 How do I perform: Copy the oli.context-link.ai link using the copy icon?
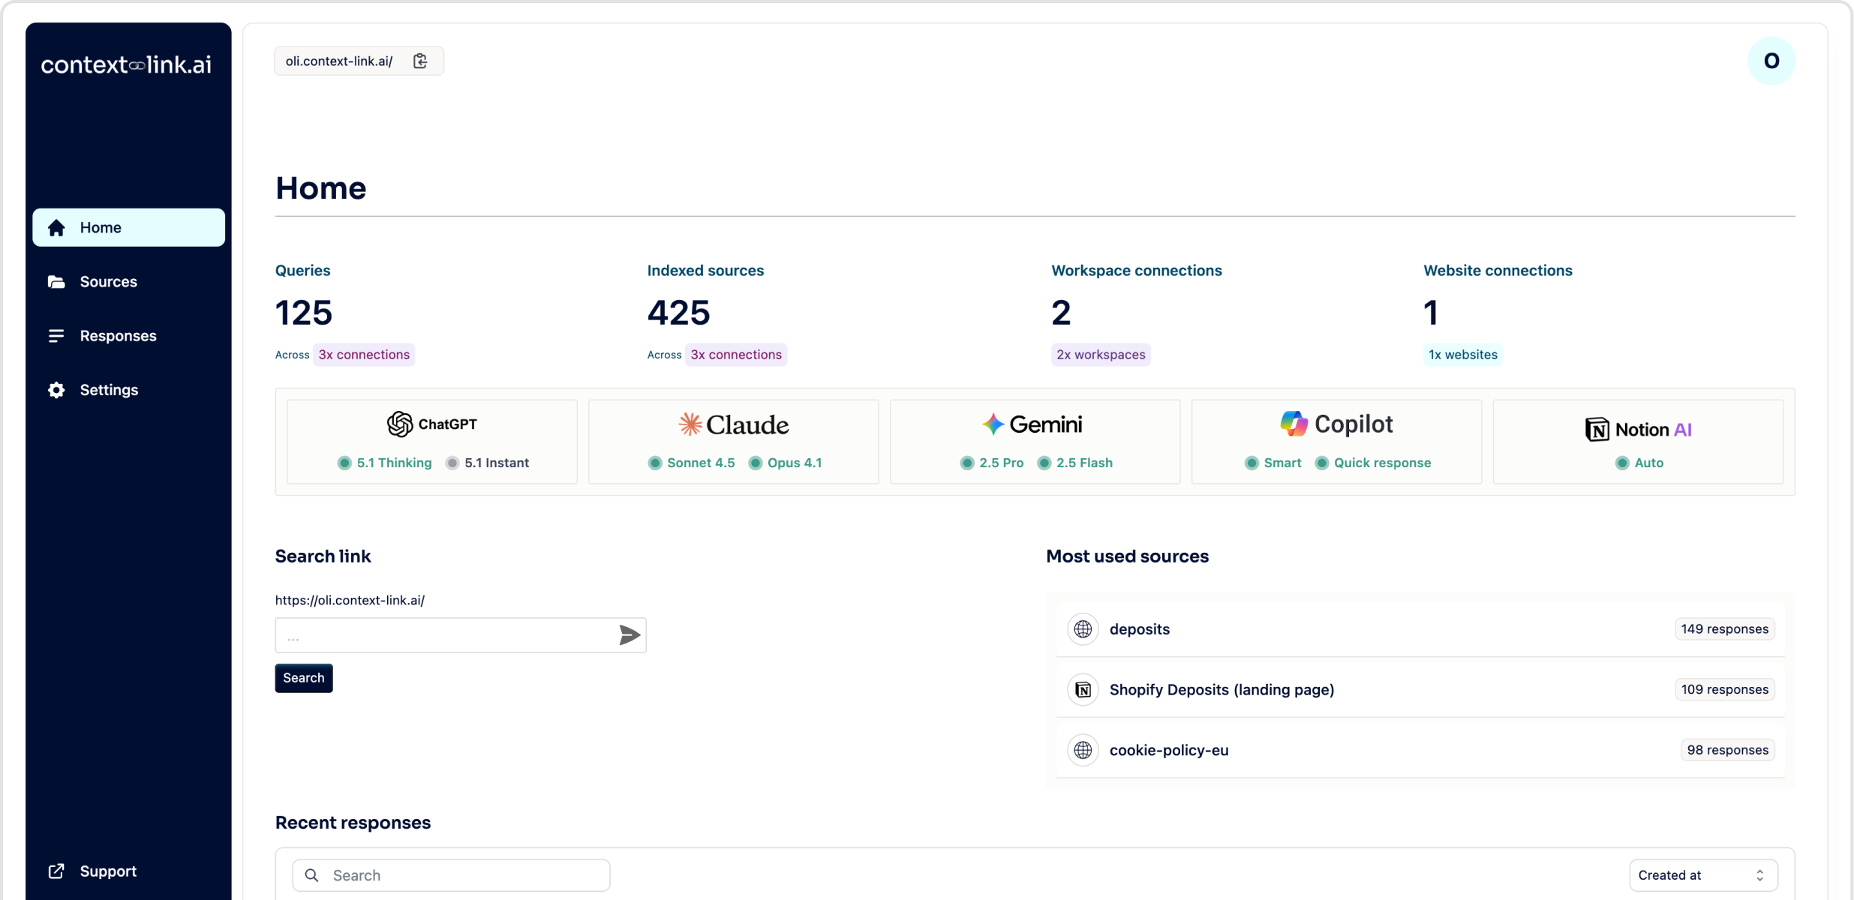420,61
